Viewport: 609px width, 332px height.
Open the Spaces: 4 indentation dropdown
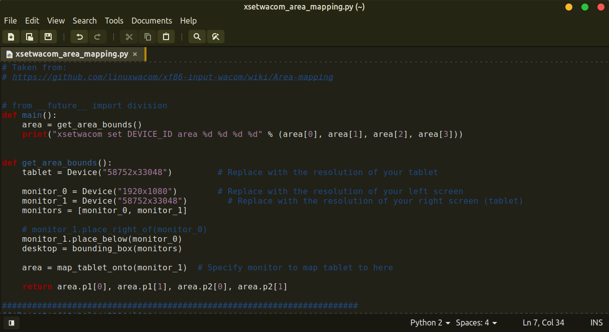tap(476, 323)
